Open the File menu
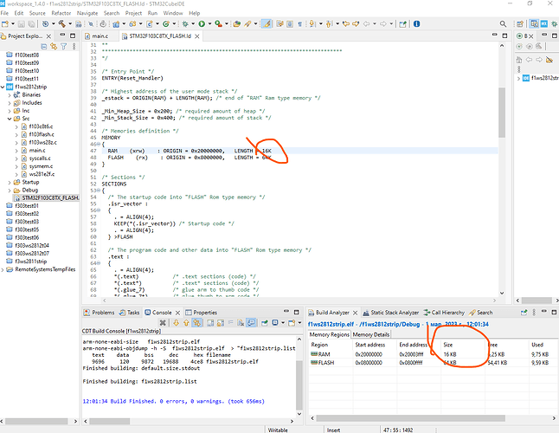 coord(4,13)
